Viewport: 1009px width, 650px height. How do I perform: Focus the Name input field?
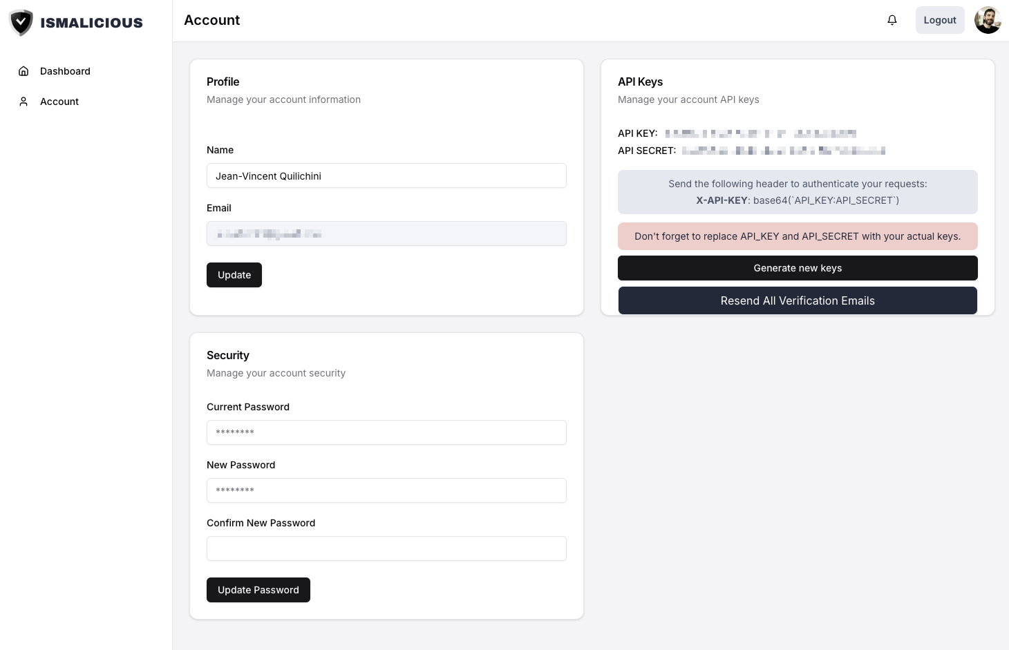[x=386, y=175]
